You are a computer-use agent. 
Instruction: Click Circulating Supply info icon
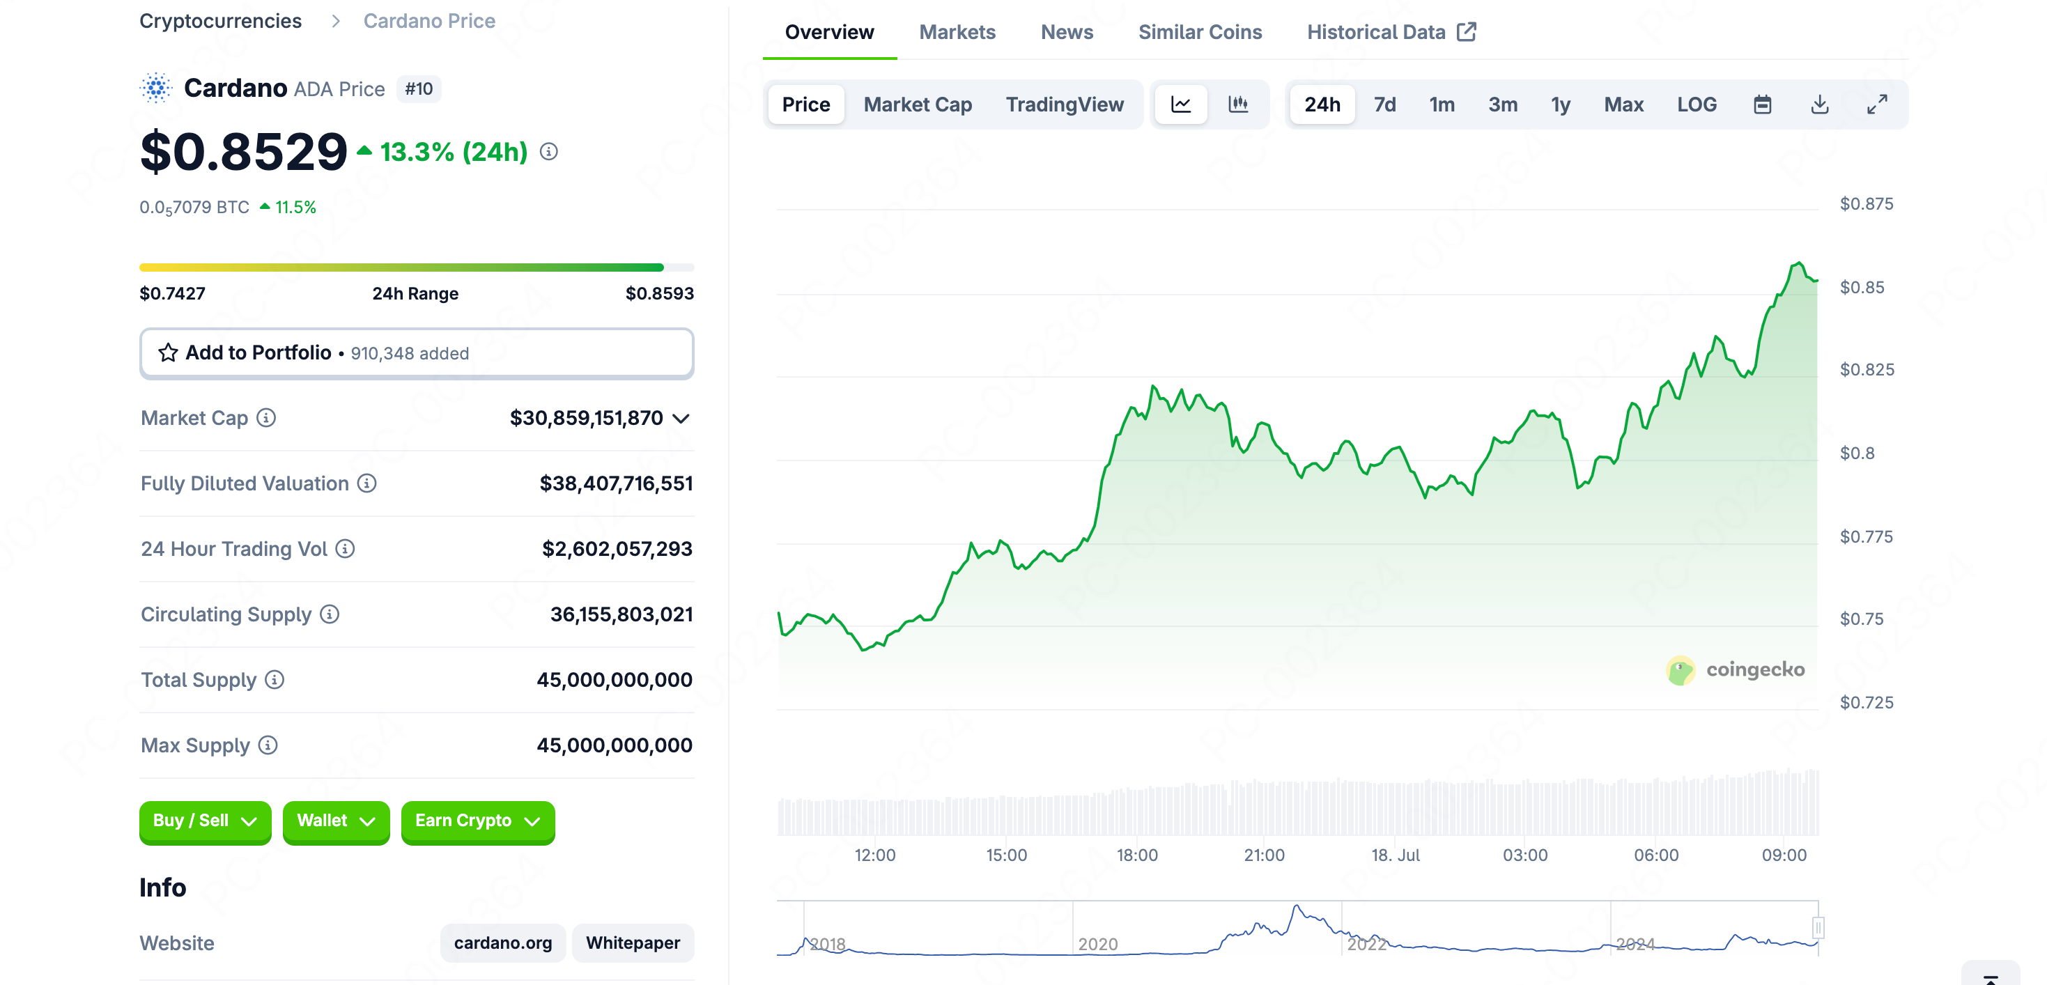[x=330, y=614]
